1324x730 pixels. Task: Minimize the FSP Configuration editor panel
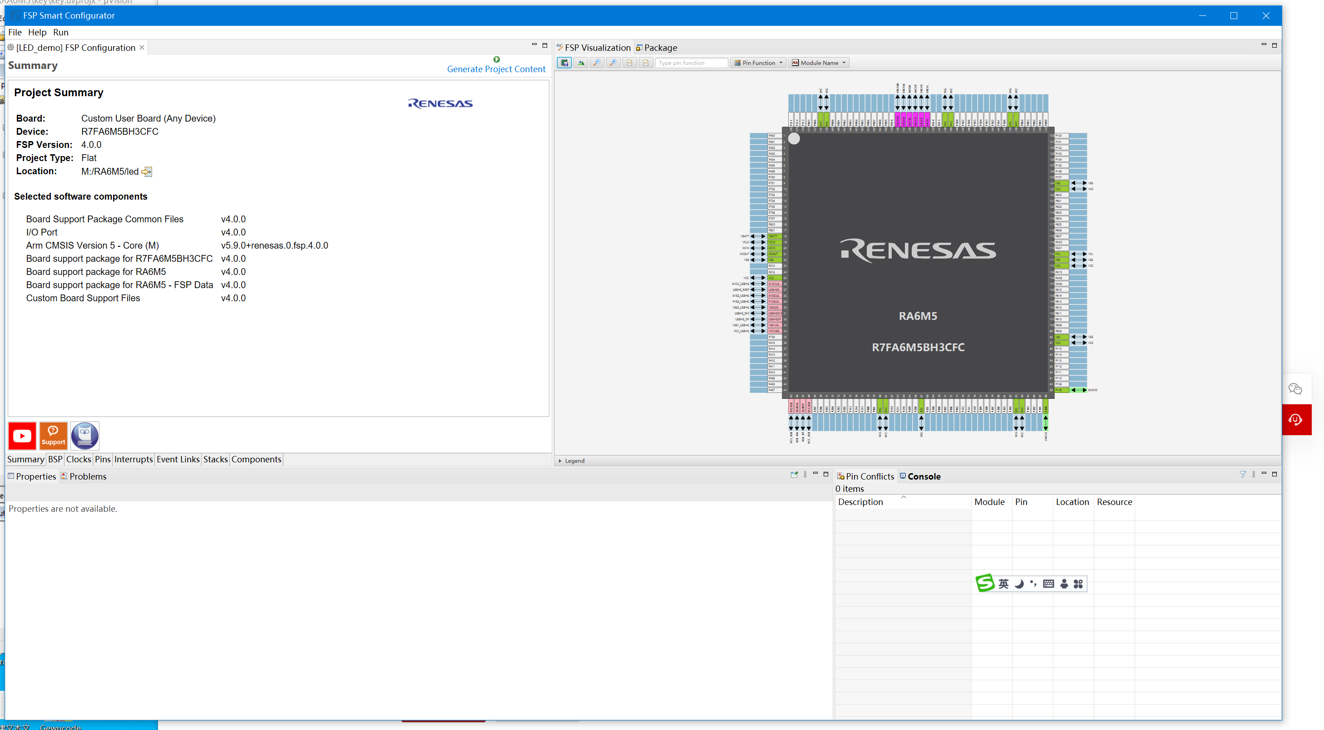pos(534,45)
